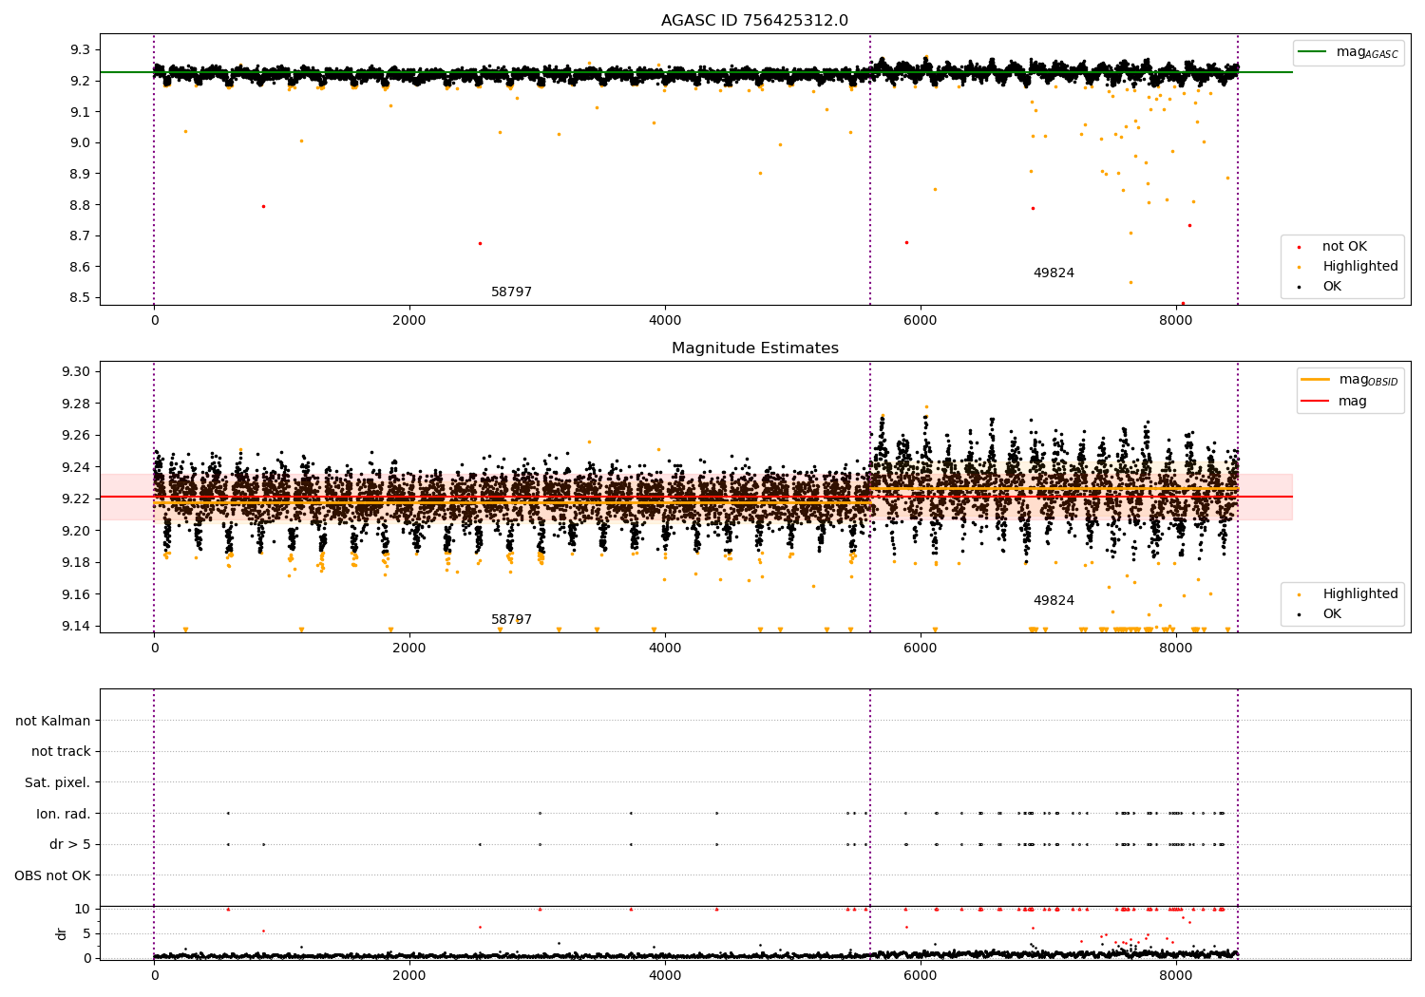Click the 'not track' axis label

coord(61,752)
